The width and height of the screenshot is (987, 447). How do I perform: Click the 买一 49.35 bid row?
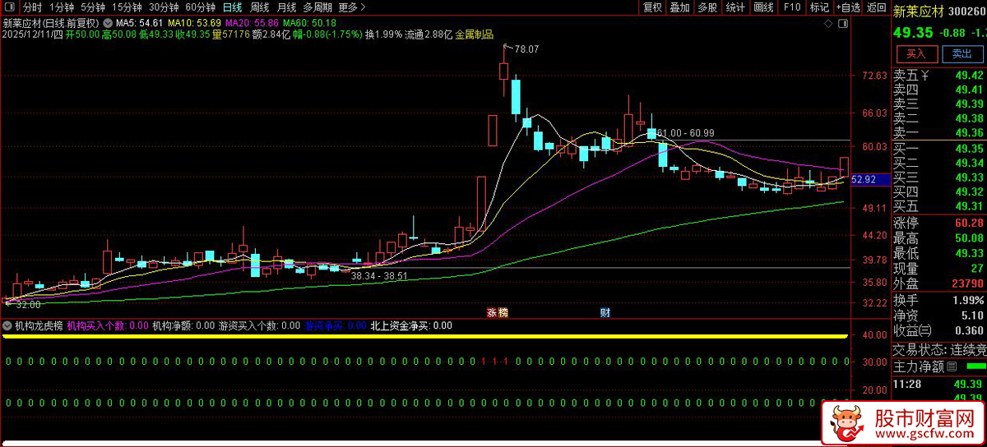[939, 149]
